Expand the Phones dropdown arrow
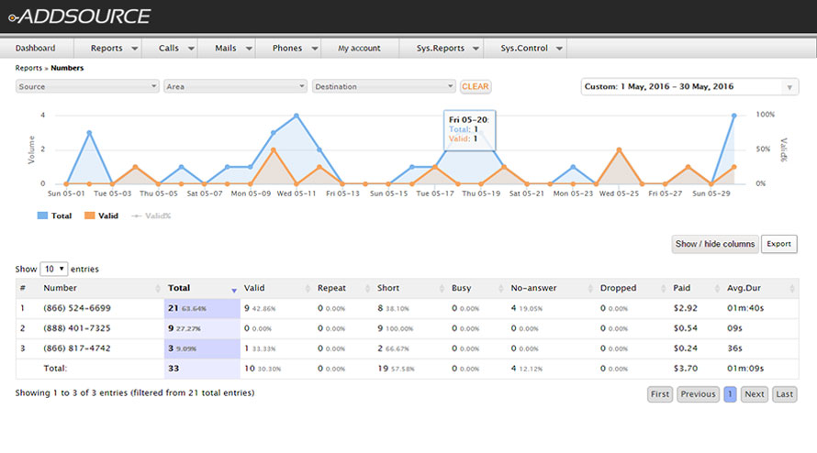This screenshot has height=453, width=817. [x=315, y=49]
